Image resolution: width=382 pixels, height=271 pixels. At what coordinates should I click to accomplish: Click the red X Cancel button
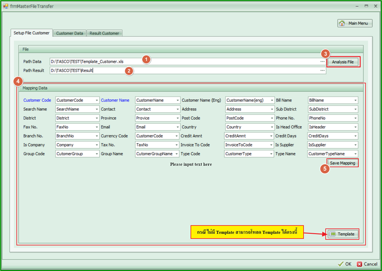367,264
